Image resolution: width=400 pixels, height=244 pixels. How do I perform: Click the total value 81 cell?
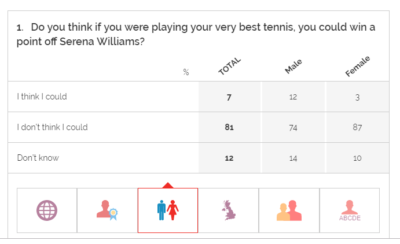pos(229,127)
